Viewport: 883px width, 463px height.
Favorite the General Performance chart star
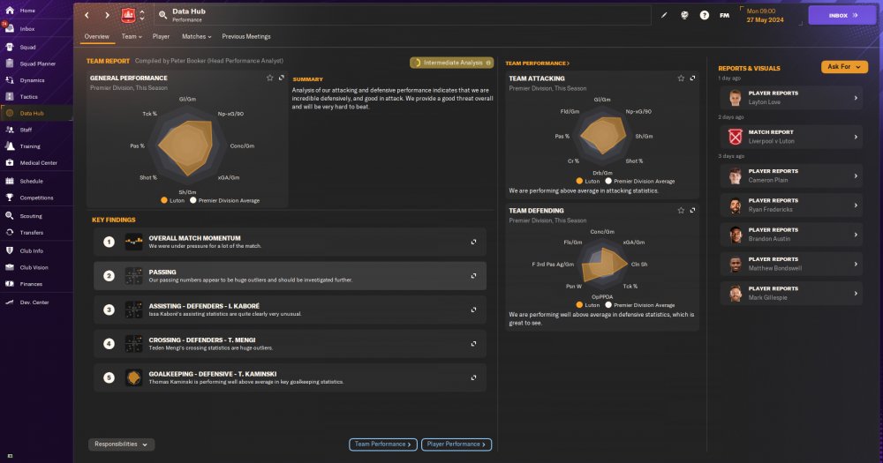coord(269,78)
